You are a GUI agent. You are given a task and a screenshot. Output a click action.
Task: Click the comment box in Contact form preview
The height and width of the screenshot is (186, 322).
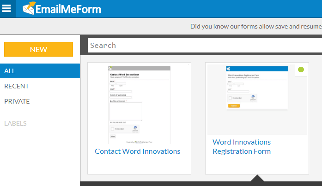coord(126,111)
